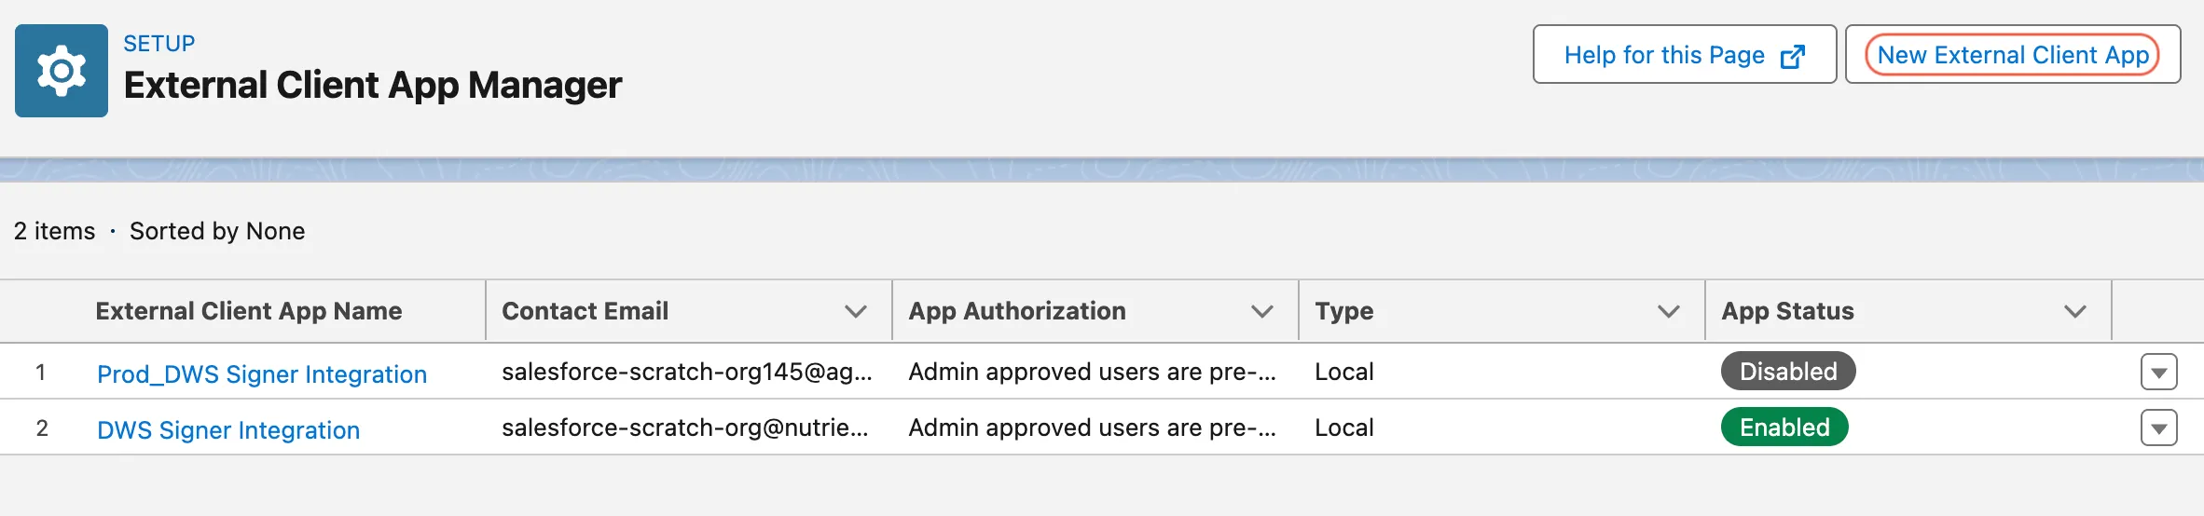Click the External Client App Name column header
The width and height of the screenshot is (2204, 516).
pos(249,311)
